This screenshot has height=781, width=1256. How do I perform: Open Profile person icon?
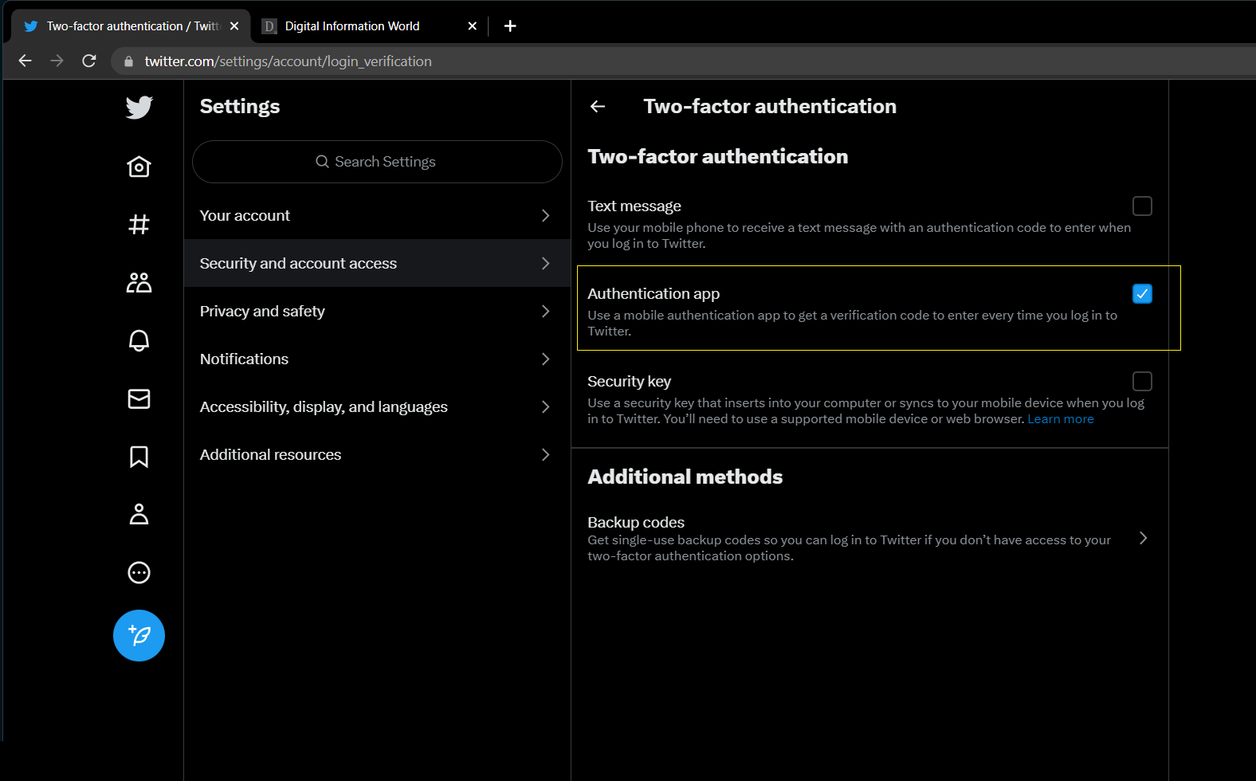tap(139, 515)
